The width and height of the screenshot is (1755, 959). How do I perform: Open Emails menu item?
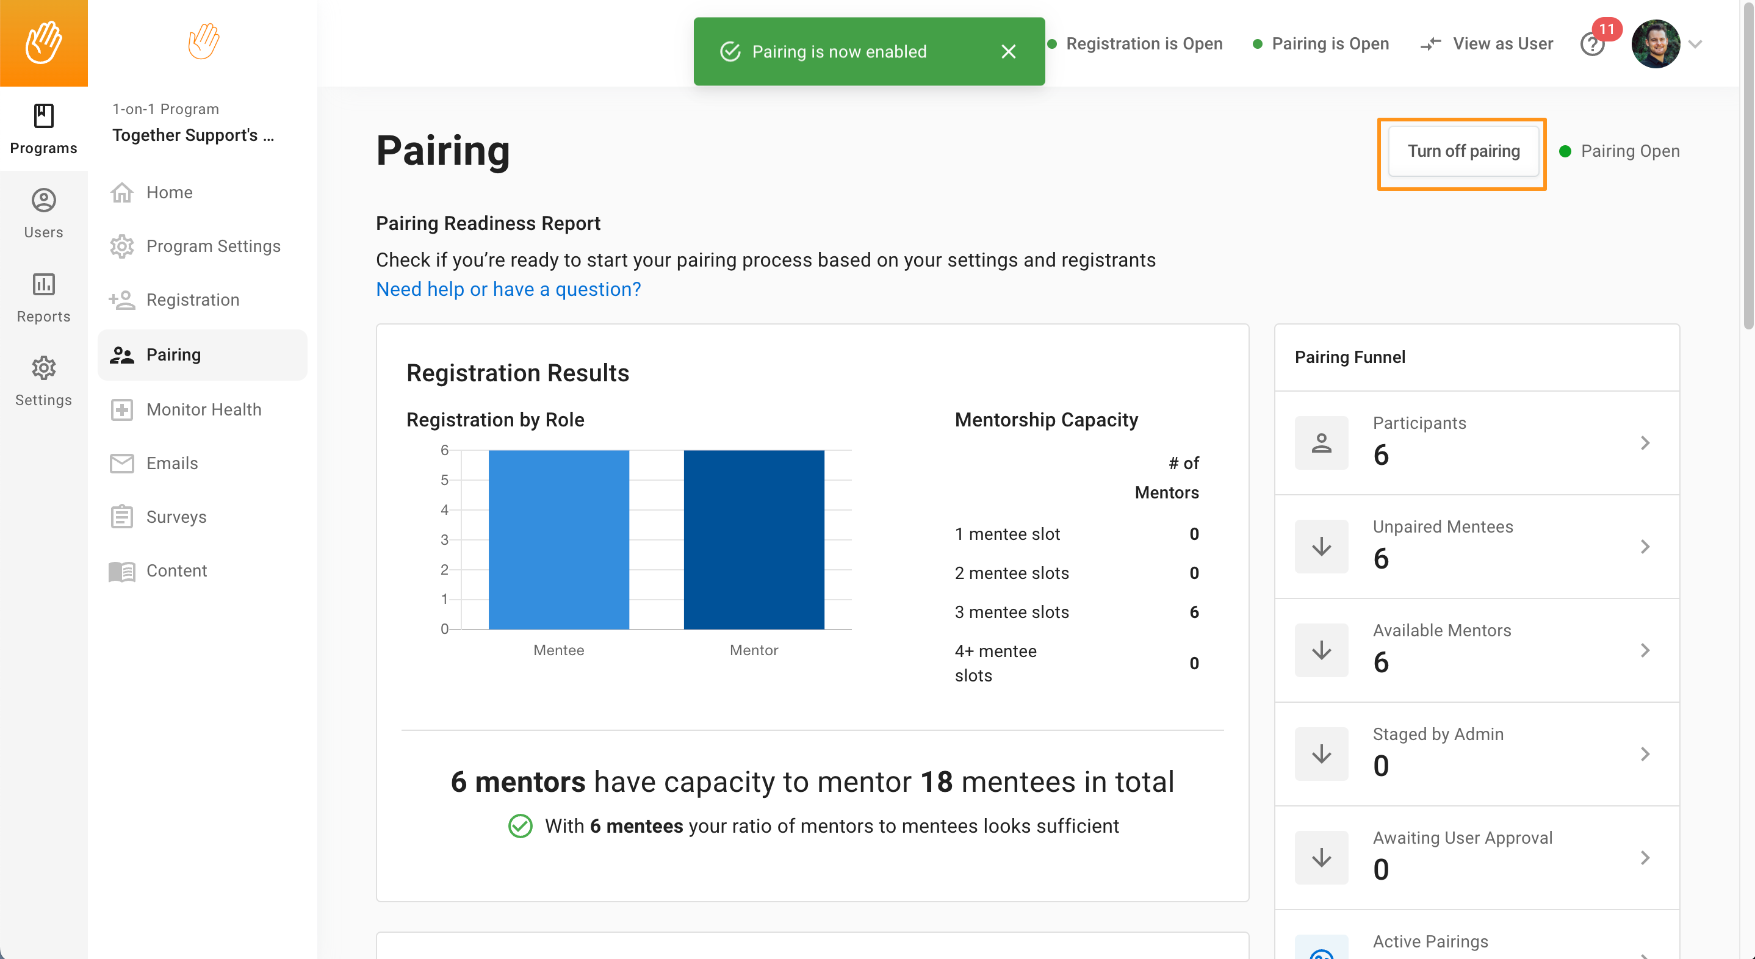click(203, 463)
